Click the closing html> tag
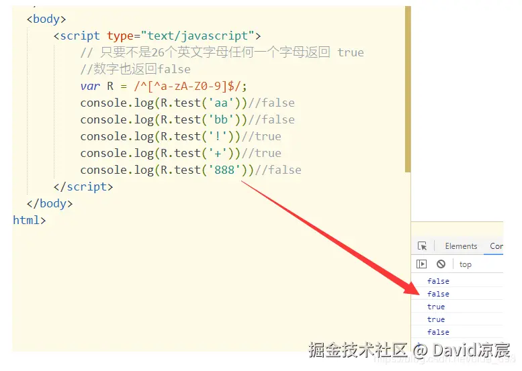 point(30,220)
